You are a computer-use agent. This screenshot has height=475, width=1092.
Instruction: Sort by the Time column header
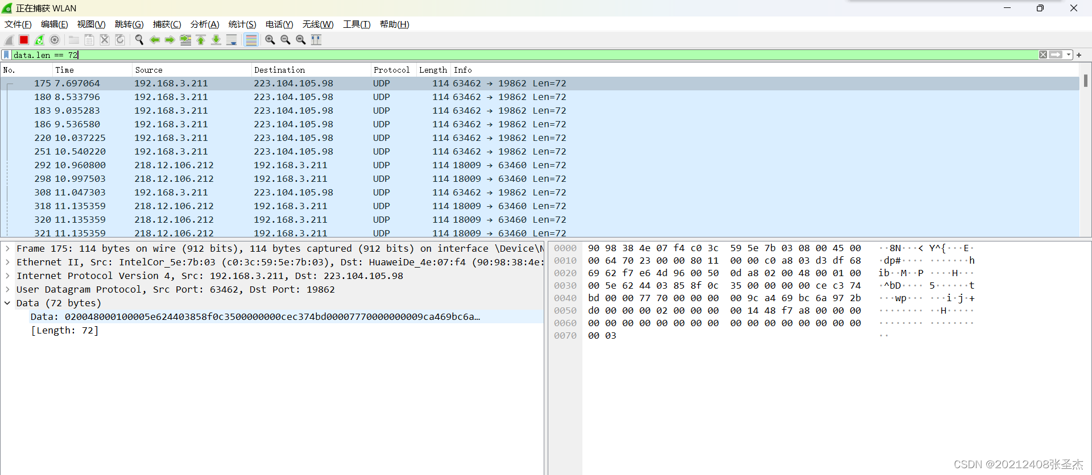[92, 70]
